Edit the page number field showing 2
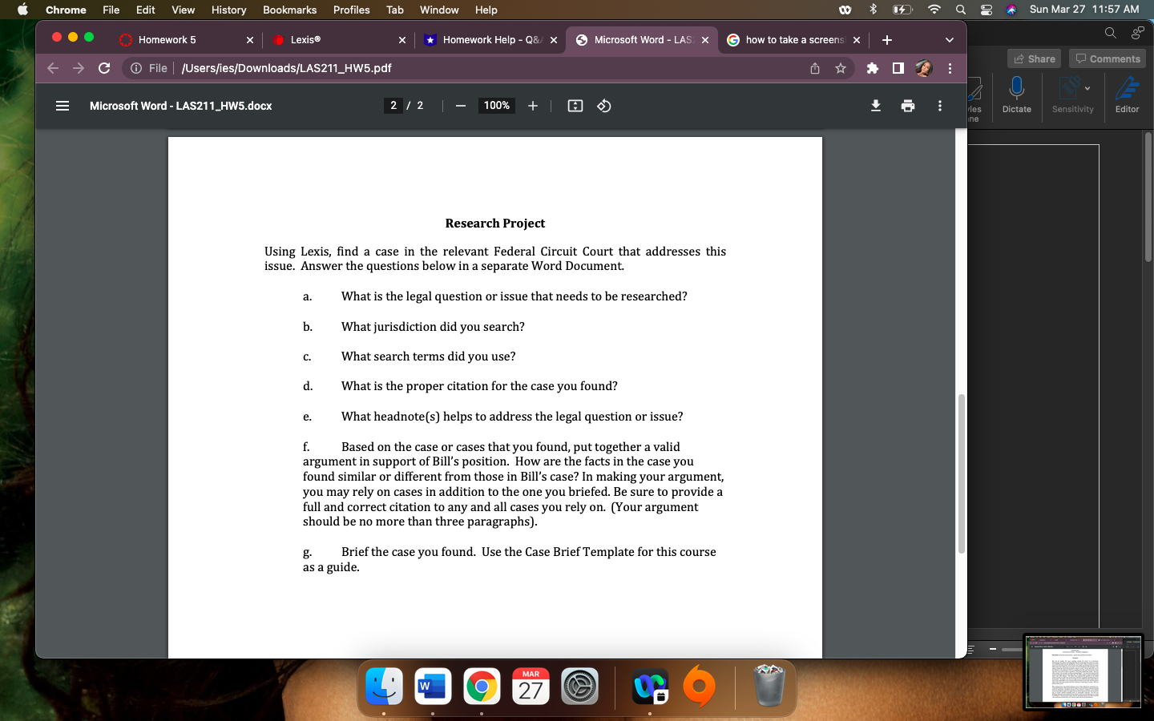 click(393, 105)
